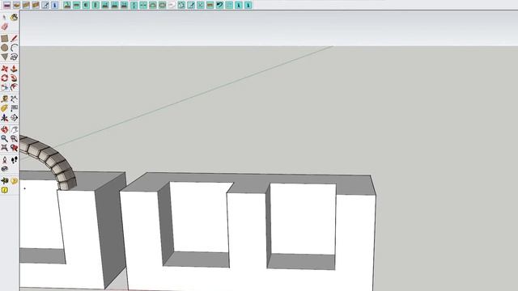
Task: Click the blue info icon in top toolbar
Action: [55, 5]
